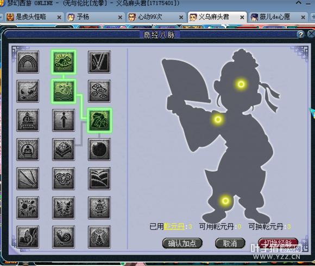Select the triple swirl clouds skill icon
The width and height of the screenshot is (315, 266).
[99, 91]
